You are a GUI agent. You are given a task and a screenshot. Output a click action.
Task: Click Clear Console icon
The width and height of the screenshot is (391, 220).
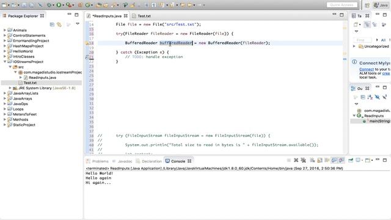click(312, 160)
